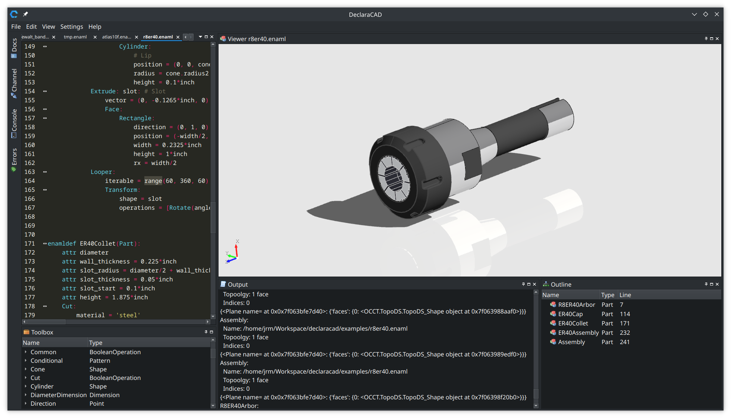The height and width of the screenshot is (418, 731).
Task: Expand the Cone entry in Toolbox
Action: [26, 369]
